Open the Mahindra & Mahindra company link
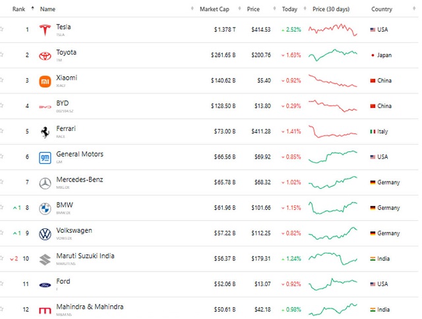Image resolution: width=422 pixels, height=319 pixels. (90, 307)
